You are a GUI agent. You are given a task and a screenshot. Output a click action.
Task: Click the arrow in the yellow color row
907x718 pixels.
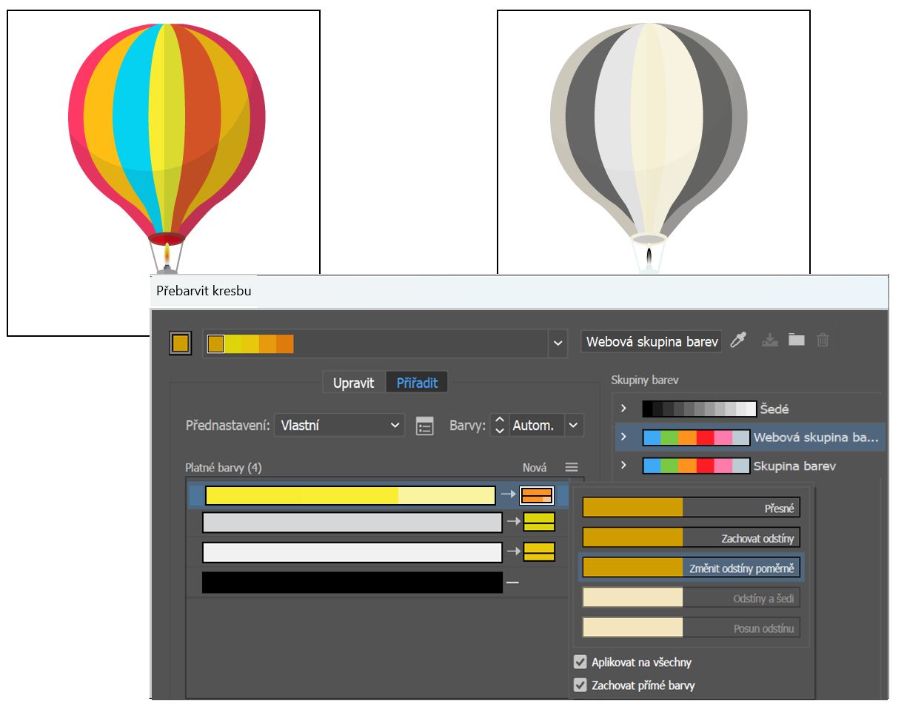pos(508,495)
